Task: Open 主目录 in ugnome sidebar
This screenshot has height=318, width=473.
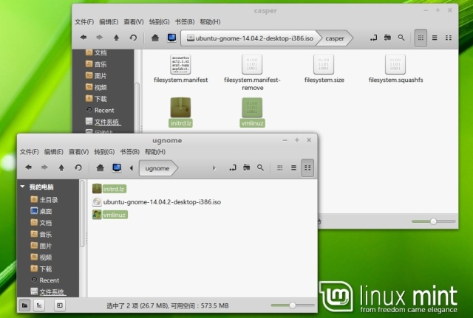Action: (44, 200)
